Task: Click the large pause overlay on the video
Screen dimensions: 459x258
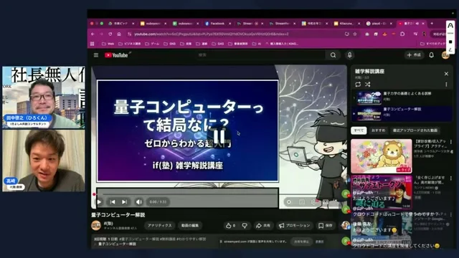Action: pyautogui.click(x=219, y=136)
